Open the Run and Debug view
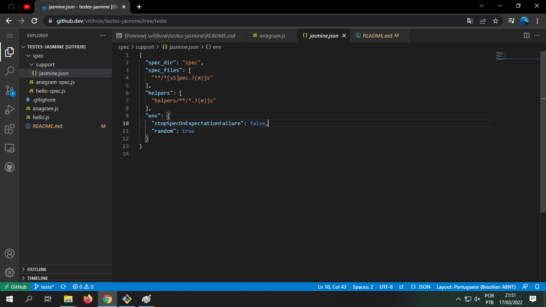The image size is (546, 307). (x=10, y=109)
